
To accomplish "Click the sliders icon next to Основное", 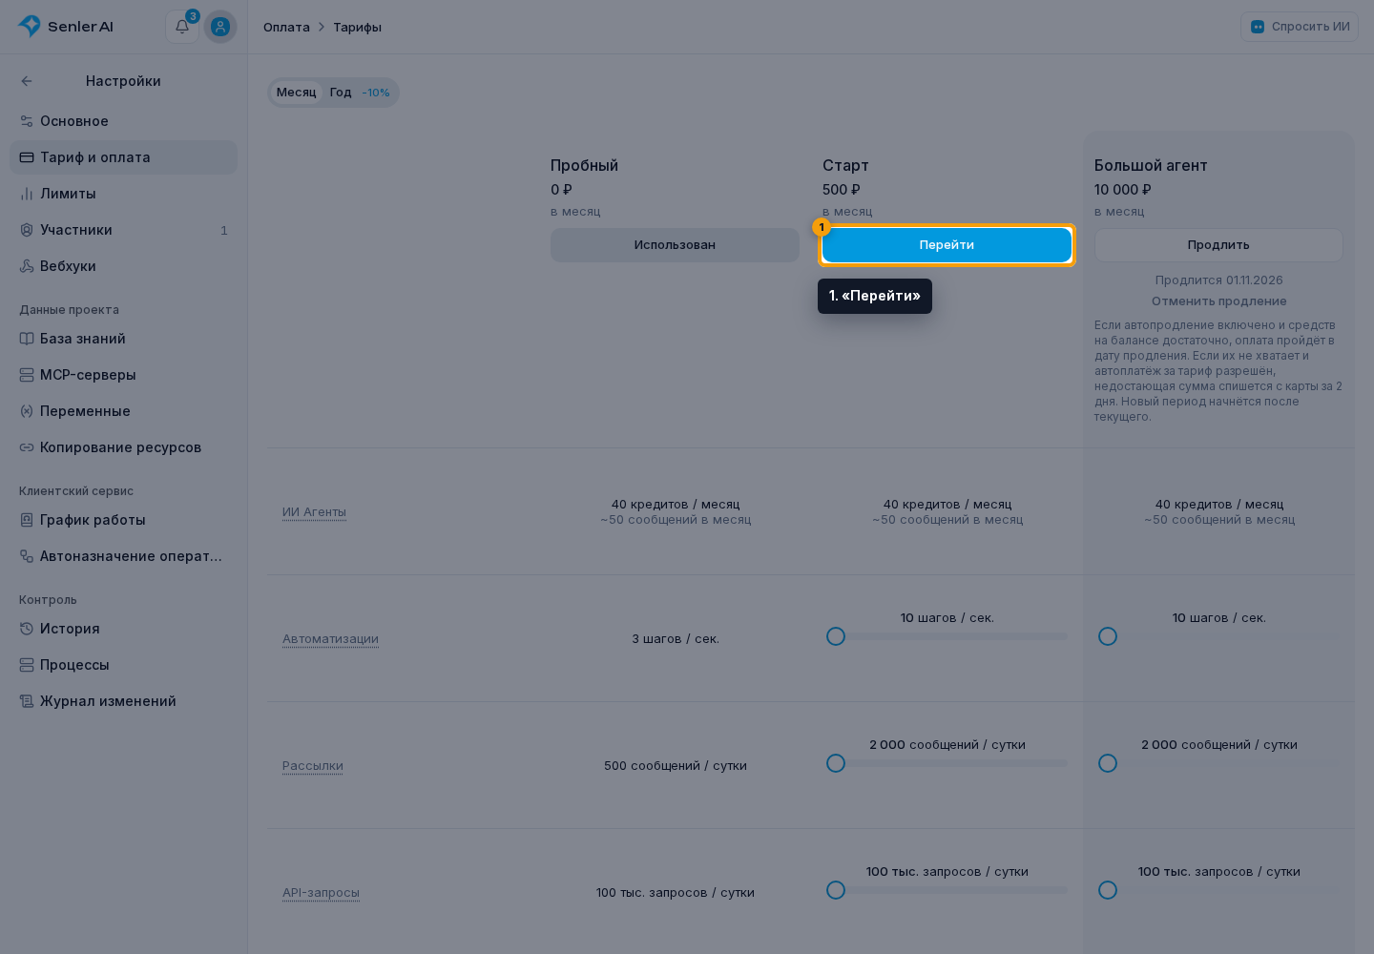I will click(x=27, y=121).
